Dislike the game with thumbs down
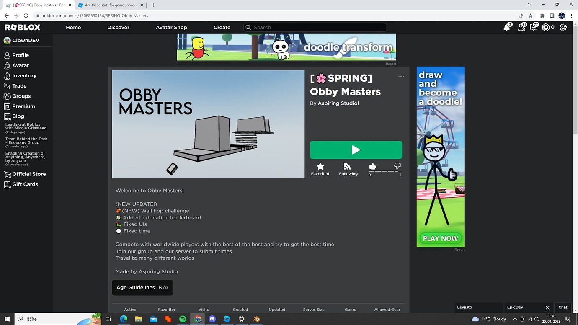 (x=397, y=167)
